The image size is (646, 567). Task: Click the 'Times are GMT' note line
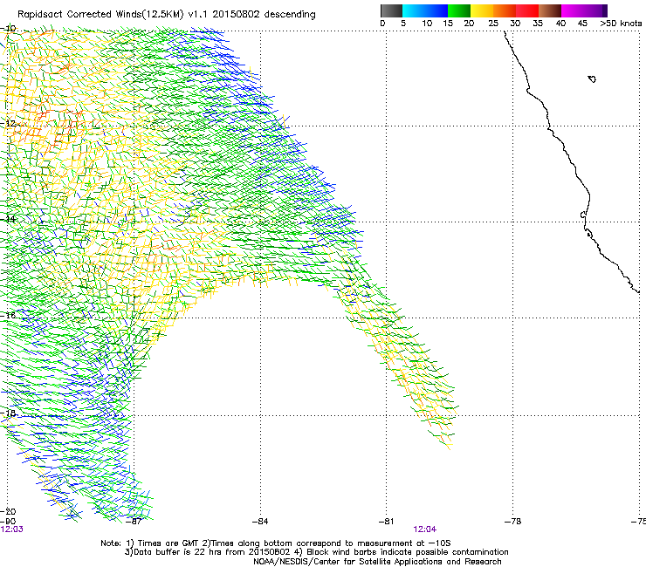click(276, 543)
